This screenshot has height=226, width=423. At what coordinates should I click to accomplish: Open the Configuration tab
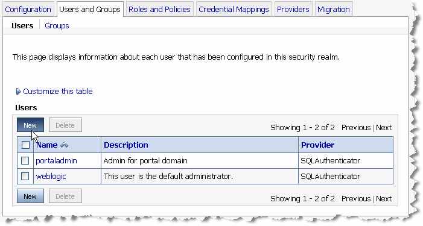pos(28,10)
